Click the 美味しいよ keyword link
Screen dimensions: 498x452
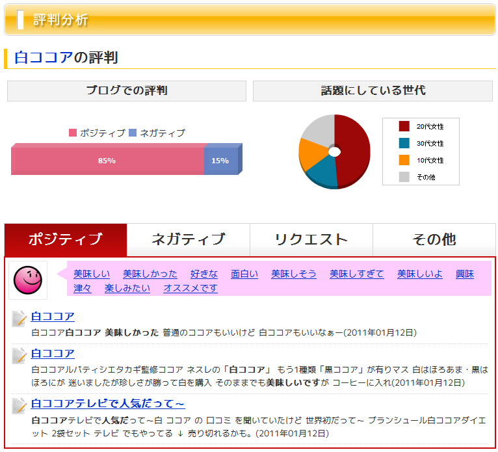point(420,274)
